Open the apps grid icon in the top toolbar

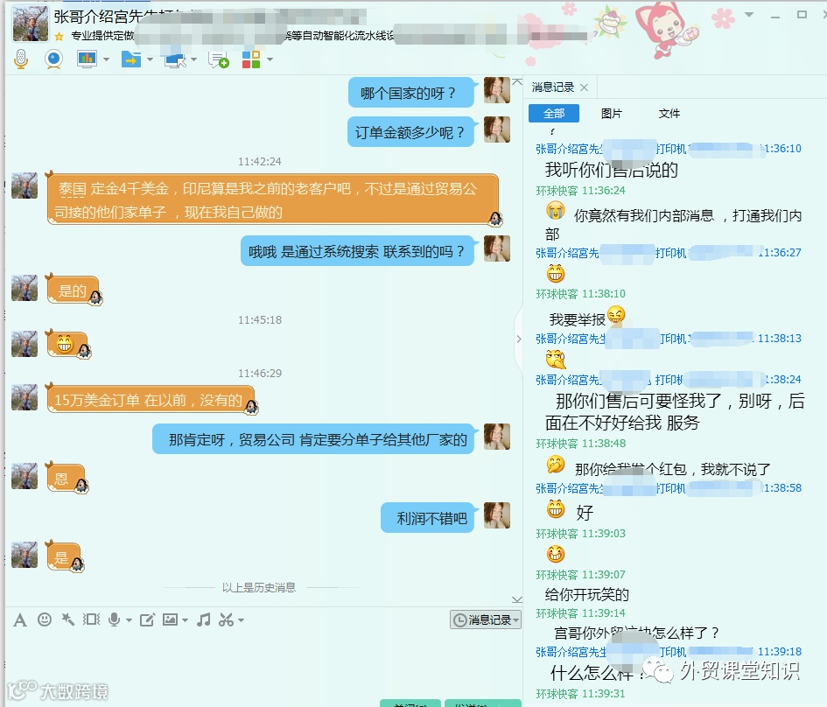click(x=251, y=59)
